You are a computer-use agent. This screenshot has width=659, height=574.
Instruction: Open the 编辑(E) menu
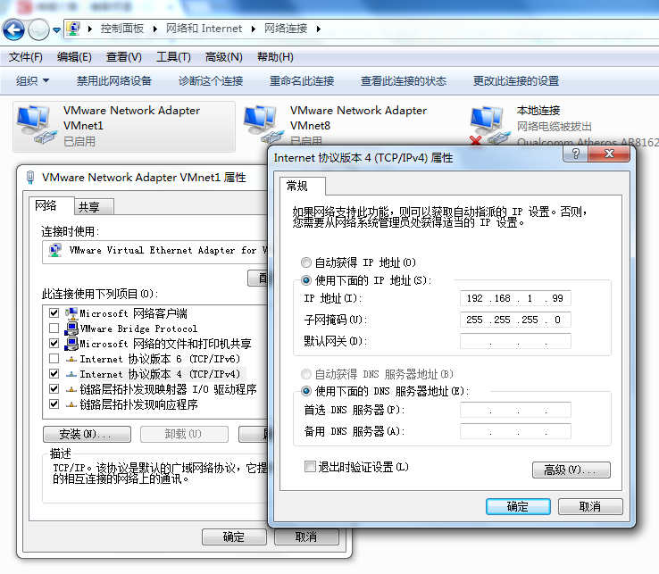click(x=74, y=57)
